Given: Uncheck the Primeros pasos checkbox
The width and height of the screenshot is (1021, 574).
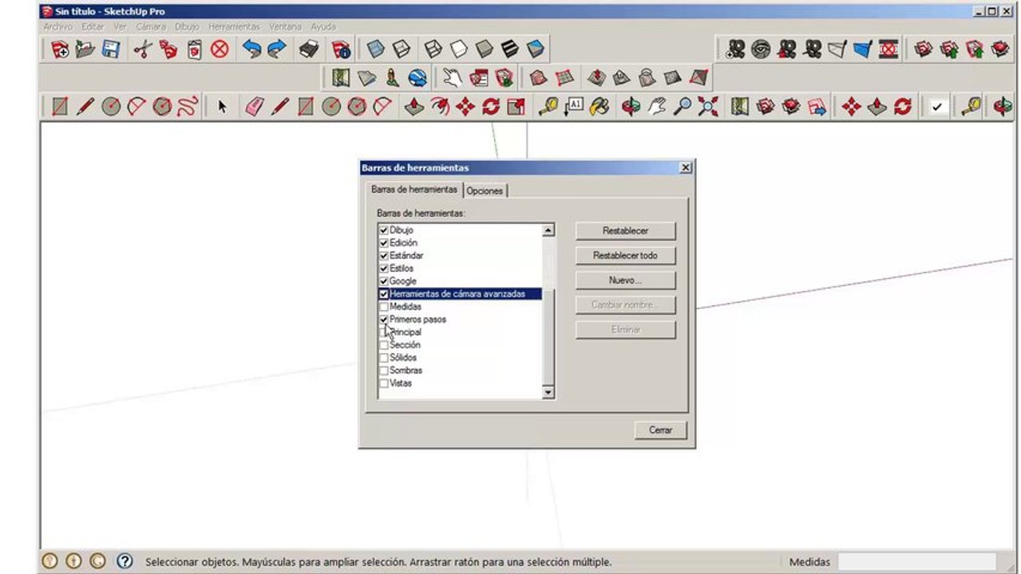Looking at the screenshot, I should [383, 320].
